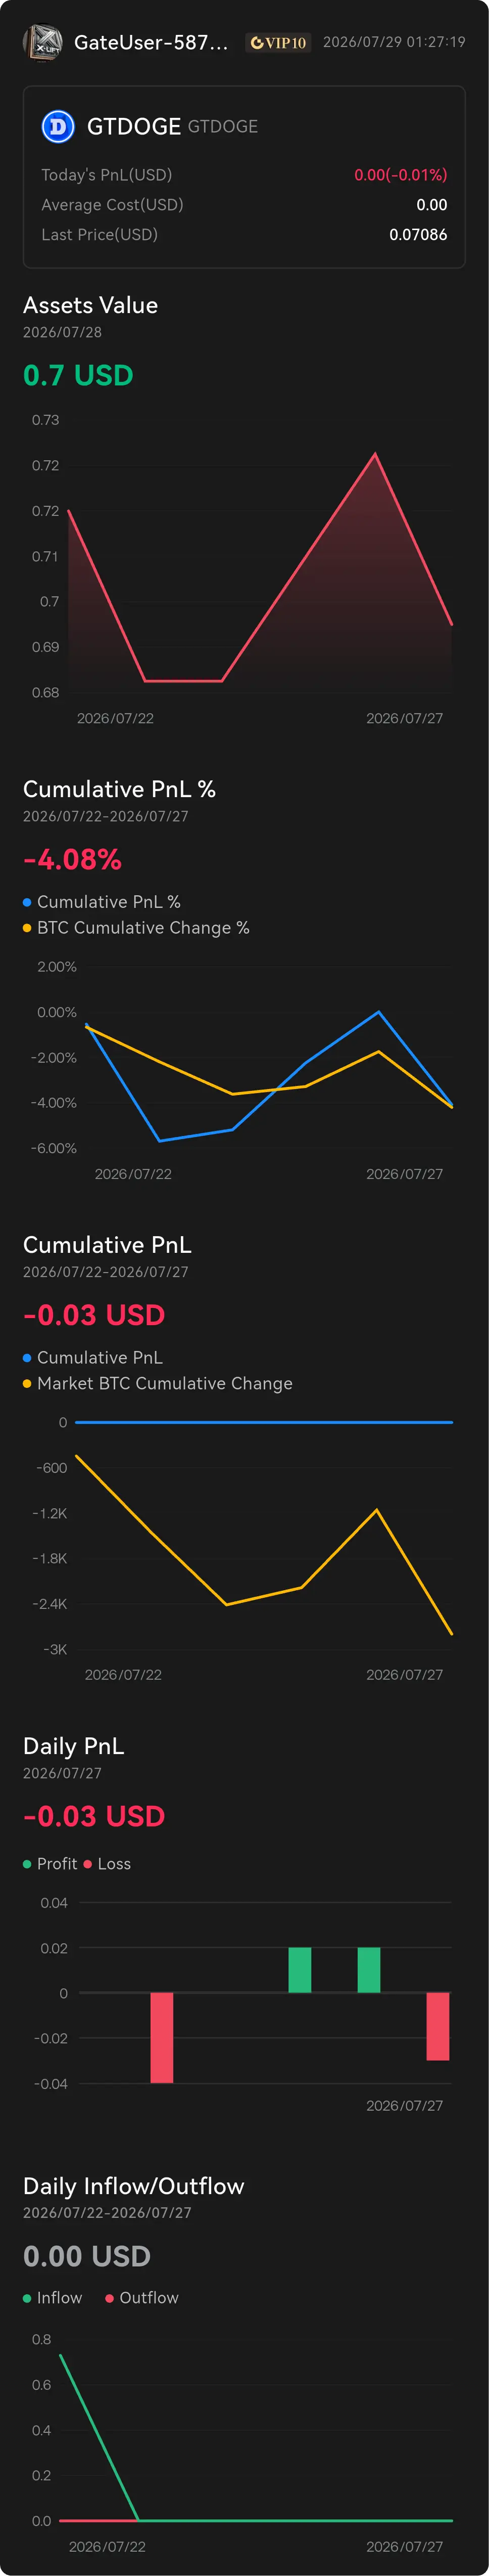This screenshot has width=489, height=2576.
Task: Toggle the red Loss legend marker
Action: click(x=88, y=1864)
